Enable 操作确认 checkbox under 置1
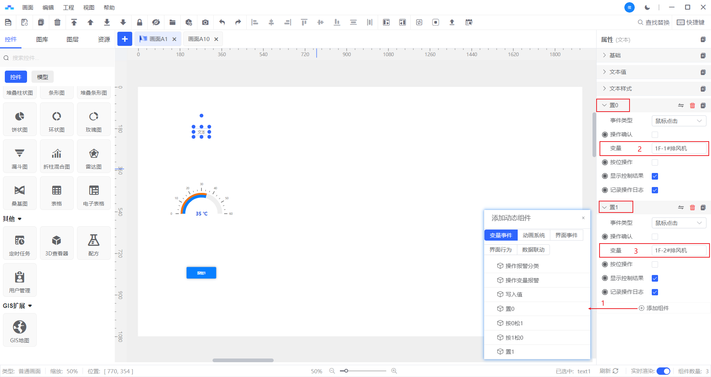The width and height of the screenshot is (711, 377). point(655,237)
